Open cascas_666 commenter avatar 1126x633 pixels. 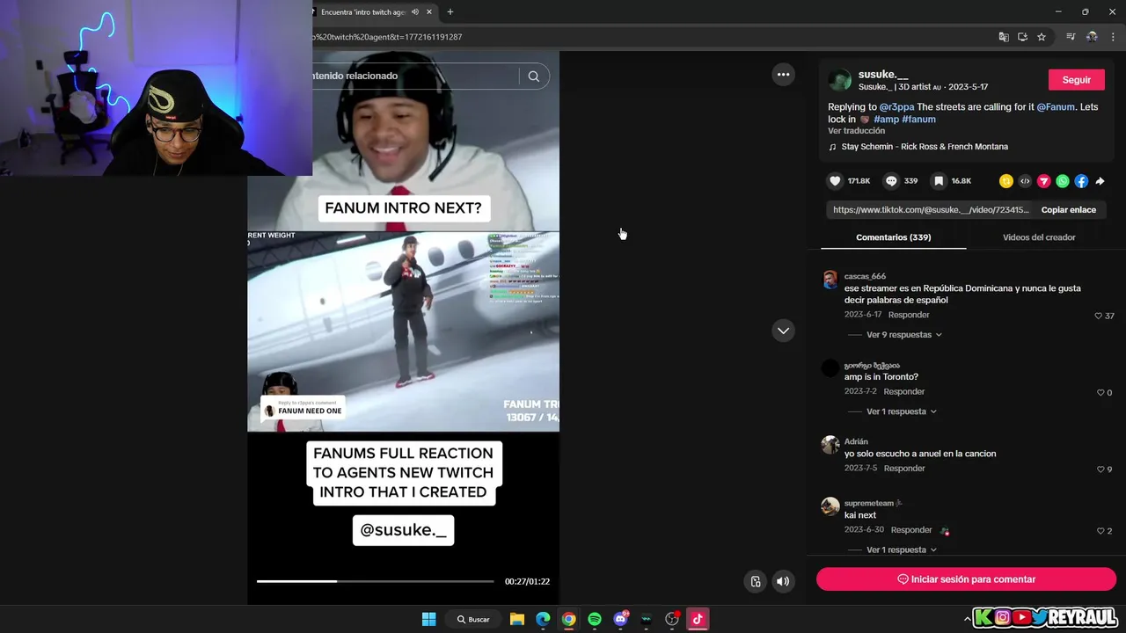[830, 280]
